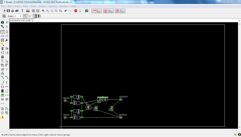This screenshot has height=137, width=241.
Task: Expand the Angle dropdown arrow
Action: 20,16
